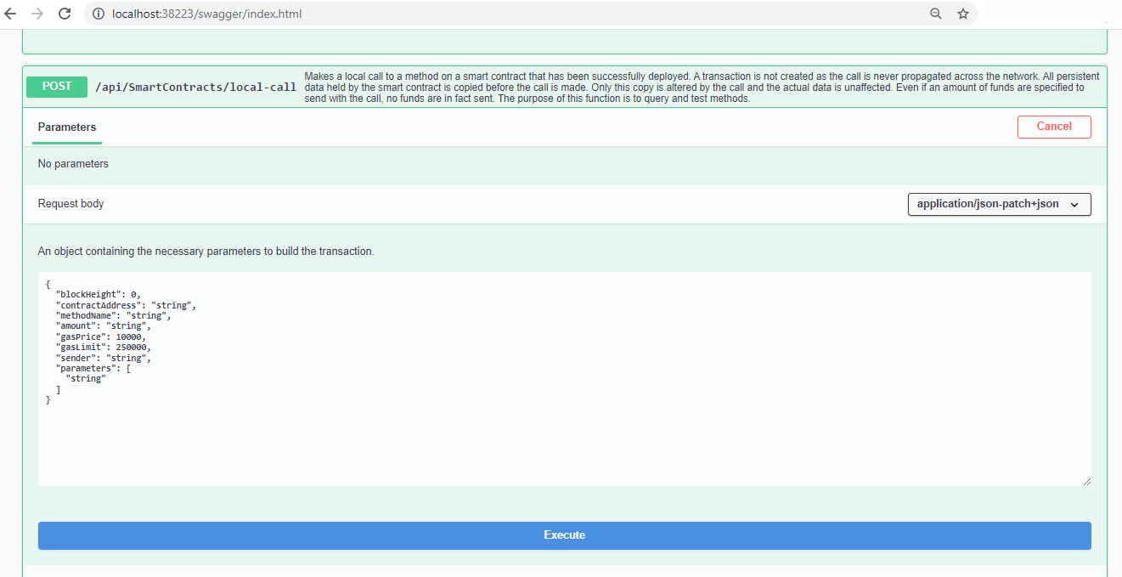1122x577 pixels.
Task: Open zoom control magnifier in address bar
Action: tap(936, 14)
